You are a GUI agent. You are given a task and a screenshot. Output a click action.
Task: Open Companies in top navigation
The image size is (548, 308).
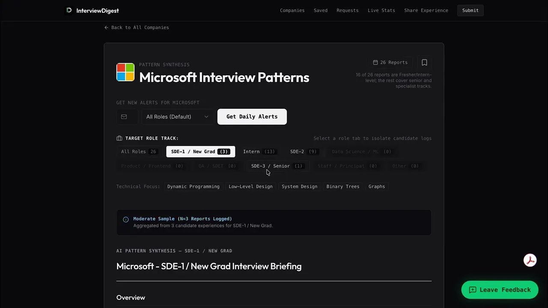[292, 10]
